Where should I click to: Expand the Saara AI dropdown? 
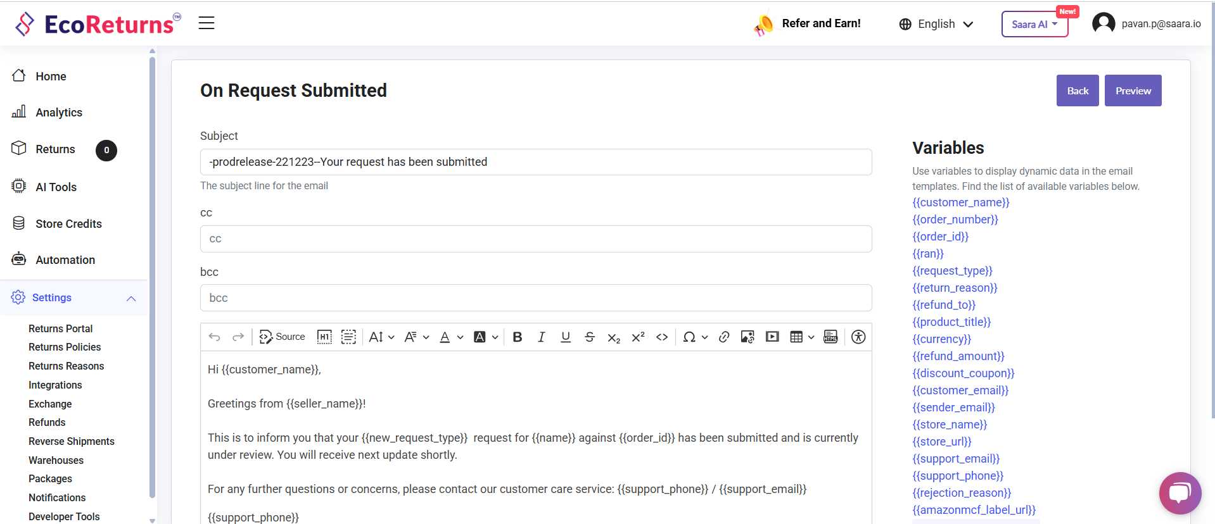pyautogui.click(x=1034, y=24)
